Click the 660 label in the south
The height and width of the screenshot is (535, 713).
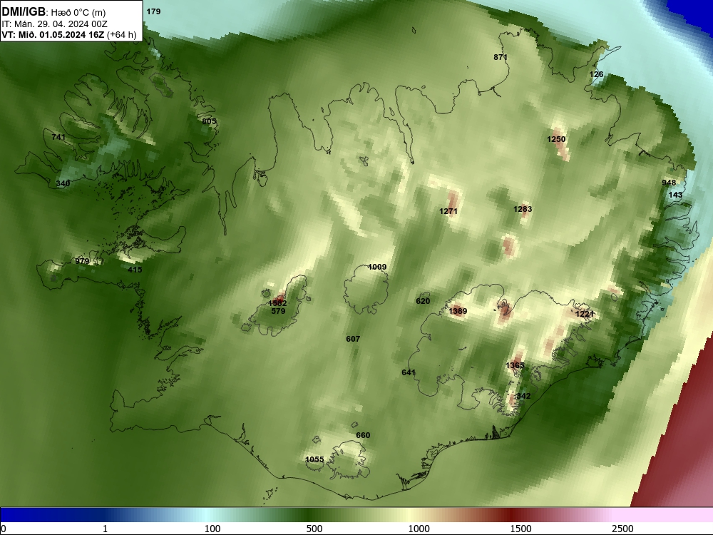[x=363, y=435]
